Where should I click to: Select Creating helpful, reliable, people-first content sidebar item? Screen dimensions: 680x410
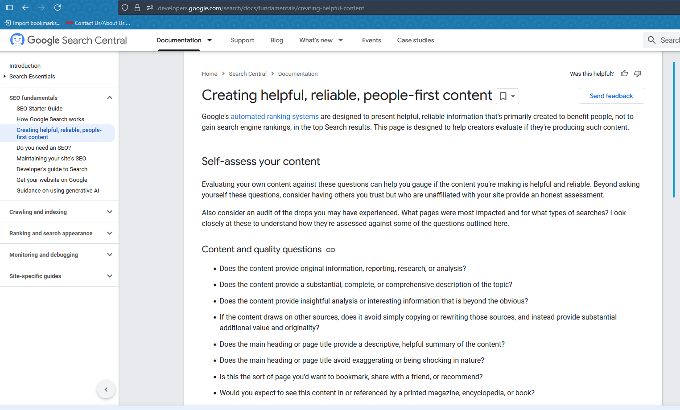pos(59,133)
